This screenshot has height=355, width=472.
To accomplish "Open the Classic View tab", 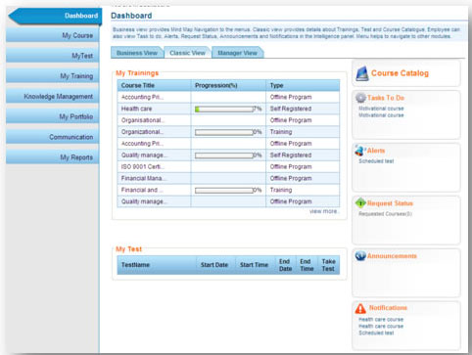I will [187, 53].
